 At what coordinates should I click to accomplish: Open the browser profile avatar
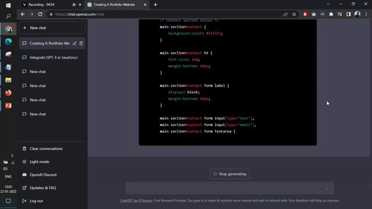click(357, 14)
